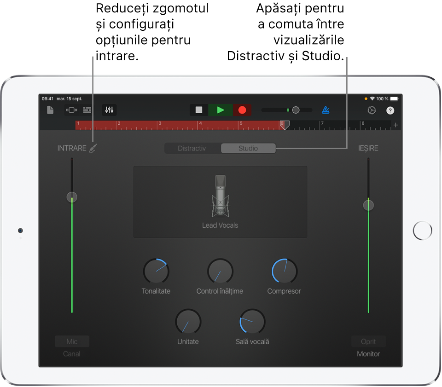
Task: Toggle Monitor from Oprit state
Action: [368, 341]
